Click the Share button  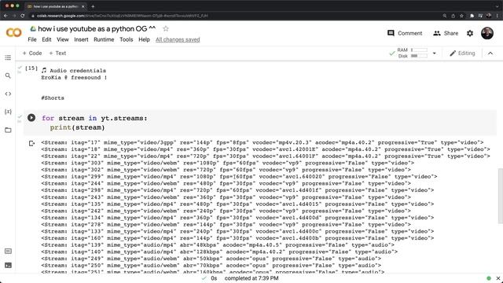(x=446, y=33)
